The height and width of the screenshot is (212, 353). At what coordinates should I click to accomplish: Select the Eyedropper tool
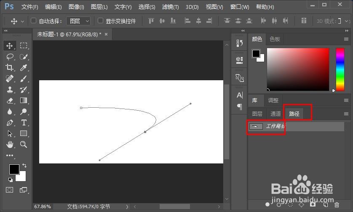[x=24, y=68]
